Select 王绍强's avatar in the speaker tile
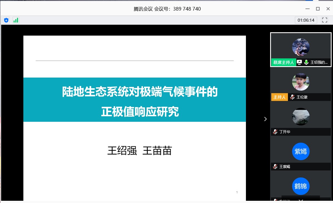The image size is (333, 203). point(300,47)
